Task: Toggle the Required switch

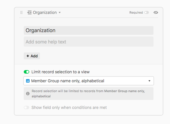Action: tap(147, 12)
